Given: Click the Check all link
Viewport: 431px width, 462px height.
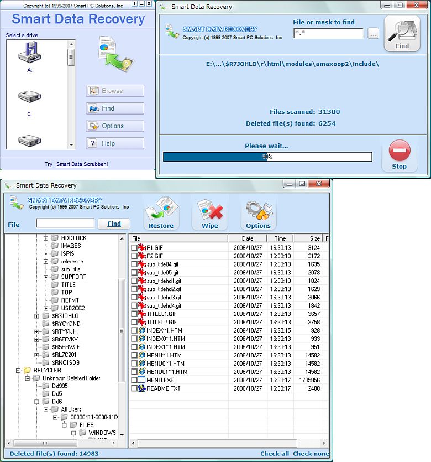Looking at the screenshot, I should click(x=275, y=454).
